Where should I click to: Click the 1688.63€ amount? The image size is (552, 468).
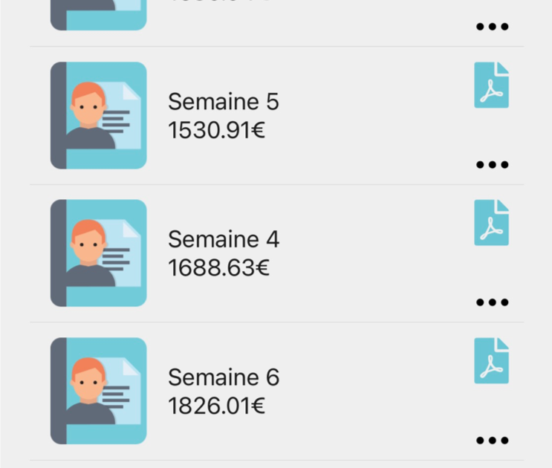(x=218, y=267)
